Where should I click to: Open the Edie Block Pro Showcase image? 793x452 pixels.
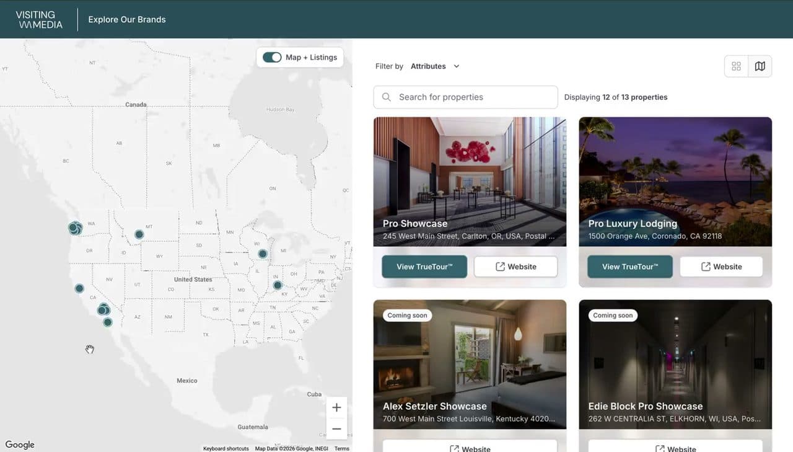tap(675, 364)
